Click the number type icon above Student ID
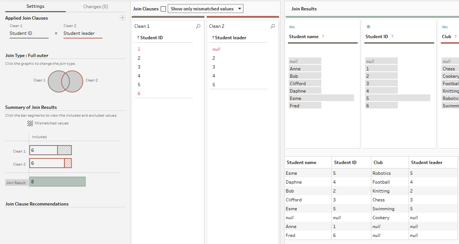The image size is (459, 244). 368,27
